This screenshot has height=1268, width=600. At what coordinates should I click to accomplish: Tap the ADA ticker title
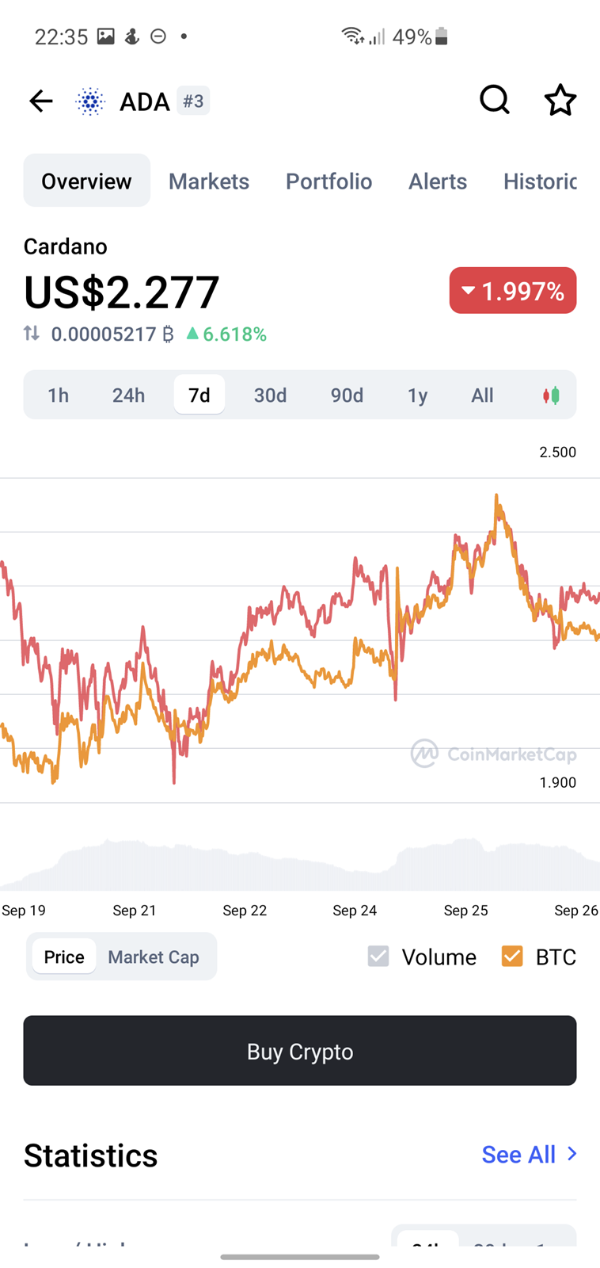coord(144,101)
